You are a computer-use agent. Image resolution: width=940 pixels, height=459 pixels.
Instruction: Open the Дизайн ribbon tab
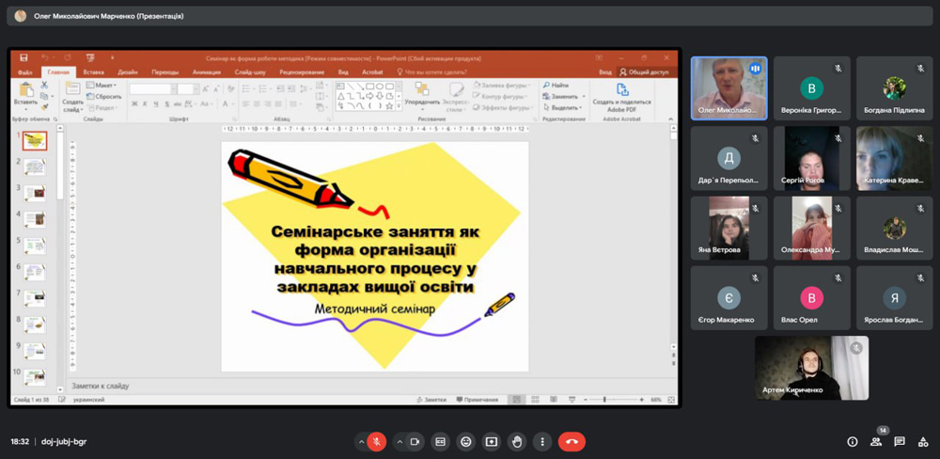[128, 71]
